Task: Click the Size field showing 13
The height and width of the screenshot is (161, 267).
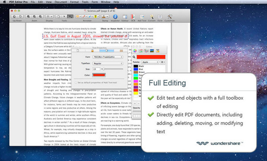Action: (96, 69)
